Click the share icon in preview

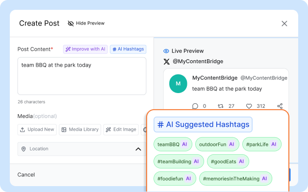[280, 106]
